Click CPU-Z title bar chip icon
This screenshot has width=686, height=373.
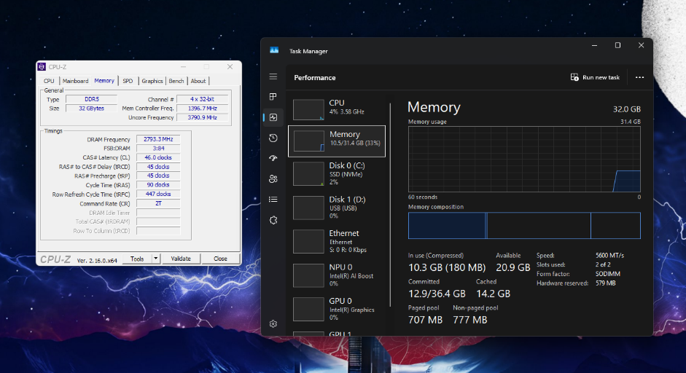pyautogui.click(x=42, y=67)
